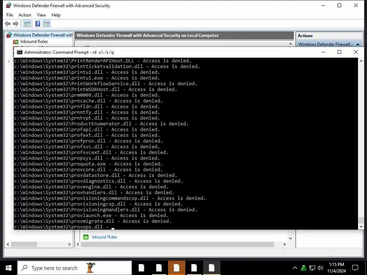This screenshot has width=367, height=275.
Task: Click the center pane header 'on Local Computer'
Action: (x=200, y=35)
